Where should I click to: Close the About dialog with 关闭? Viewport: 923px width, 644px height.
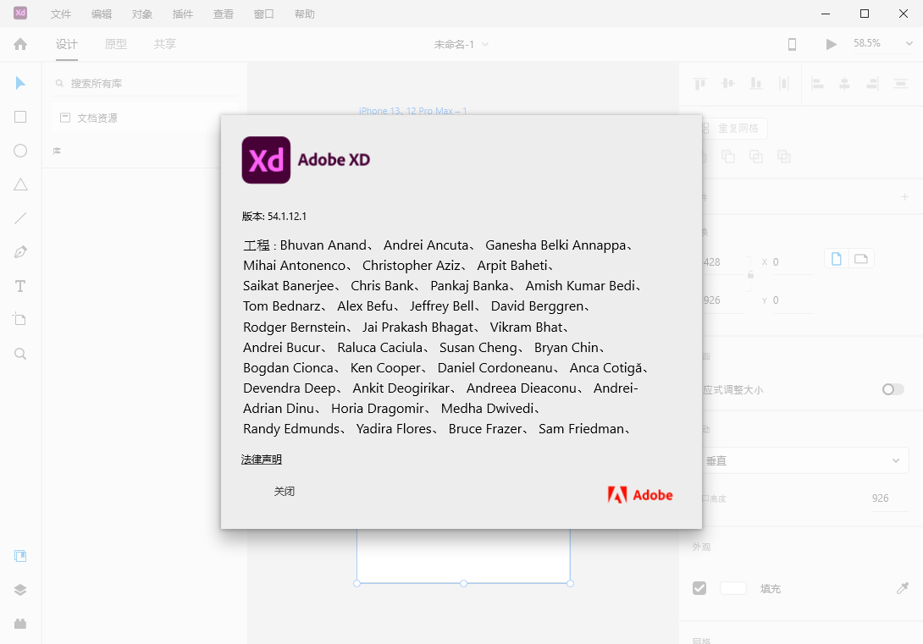pyautogui.click(x=285, y=491)
